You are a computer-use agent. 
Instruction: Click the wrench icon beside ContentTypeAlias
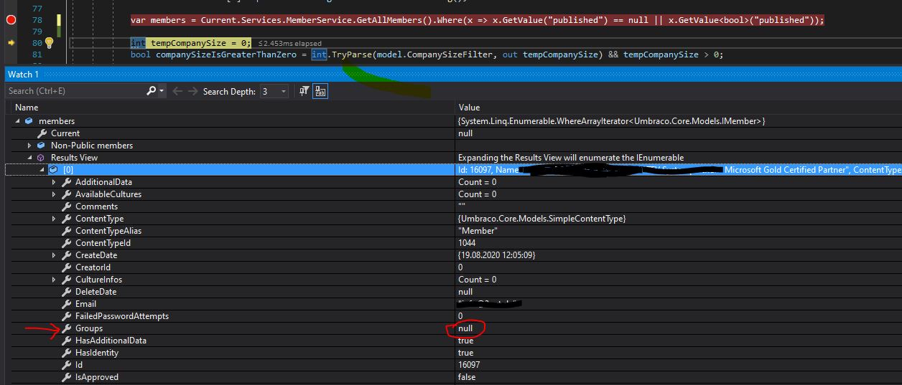[66, 231]
